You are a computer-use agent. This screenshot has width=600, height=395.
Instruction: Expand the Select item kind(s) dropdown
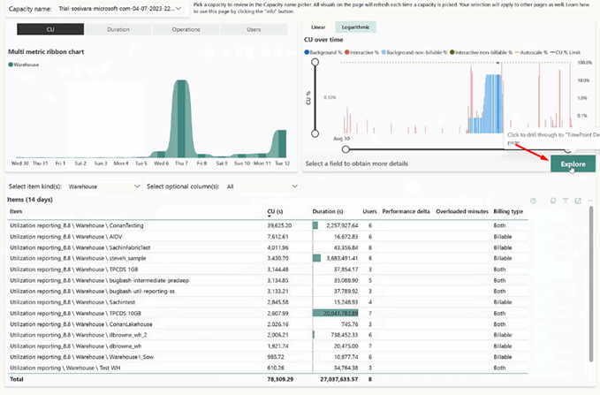103,186
